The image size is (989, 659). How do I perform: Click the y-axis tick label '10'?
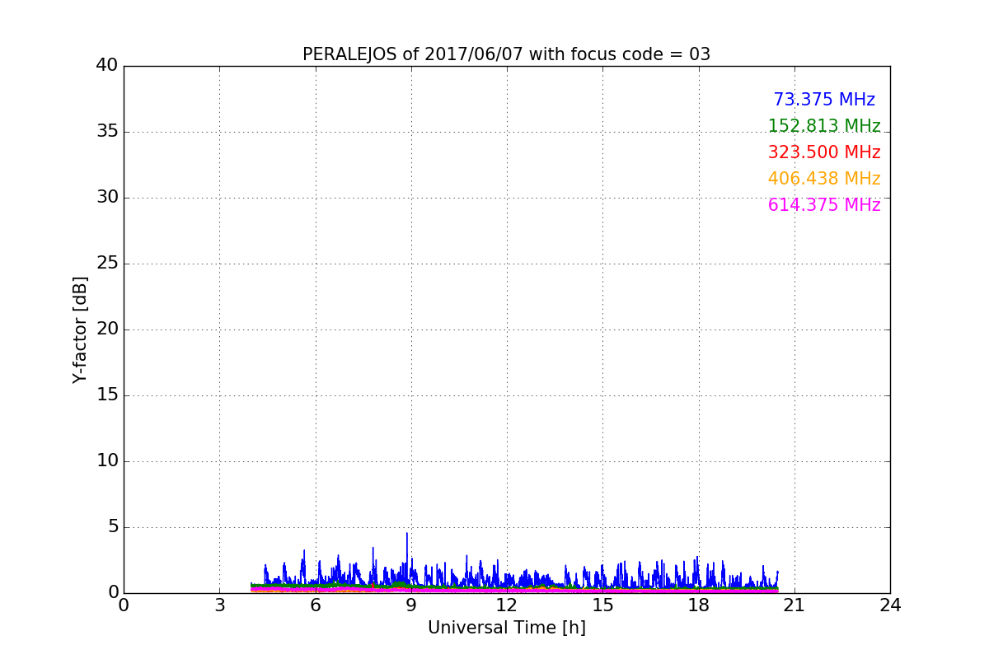tap(107, 460)
